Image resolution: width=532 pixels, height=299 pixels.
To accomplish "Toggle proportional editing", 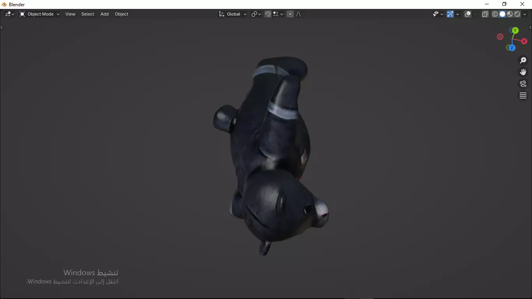I will pyautogui.click(x=290, y=14).
